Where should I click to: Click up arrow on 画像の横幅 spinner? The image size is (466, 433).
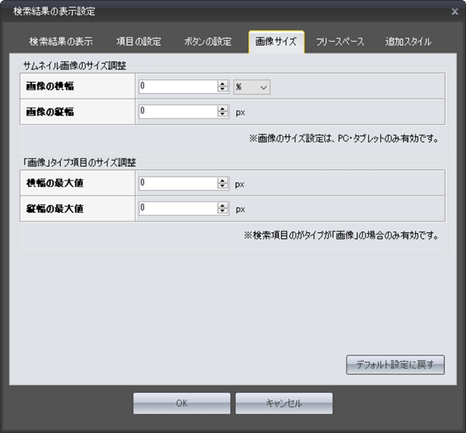click(222, 83)
